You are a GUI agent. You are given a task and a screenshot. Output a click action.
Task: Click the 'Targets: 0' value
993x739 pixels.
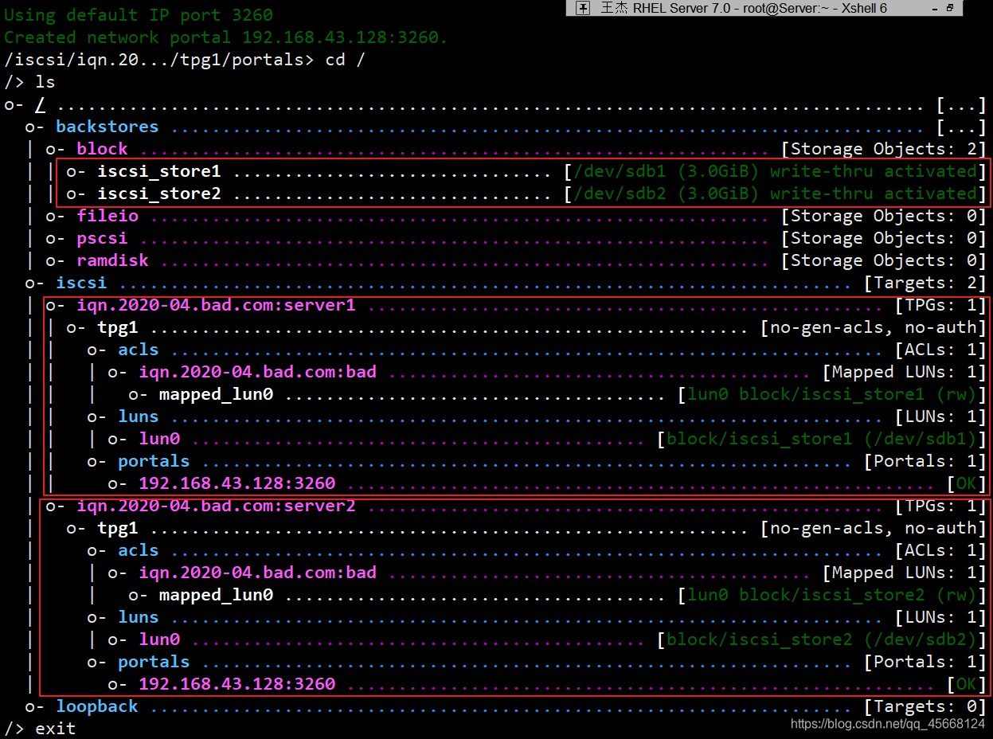pyautogui.click(x=925, y=706)
